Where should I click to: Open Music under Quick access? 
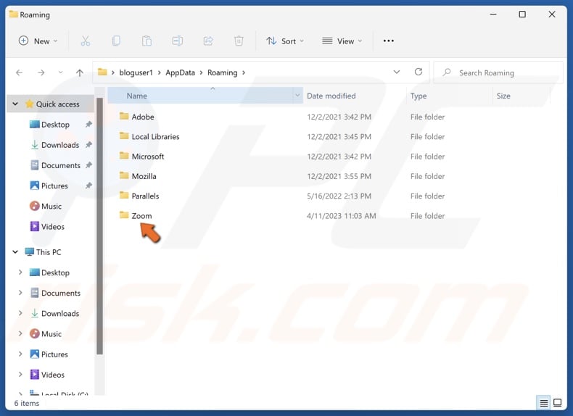tap(51, 207)
